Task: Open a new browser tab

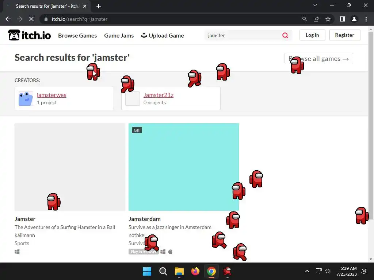Action: point(99,6)
